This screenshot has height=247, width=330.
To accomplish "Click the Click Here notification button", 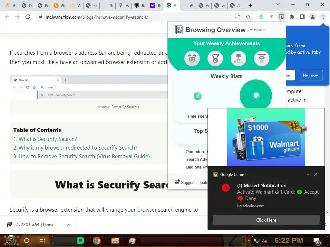I will (266, 220).
